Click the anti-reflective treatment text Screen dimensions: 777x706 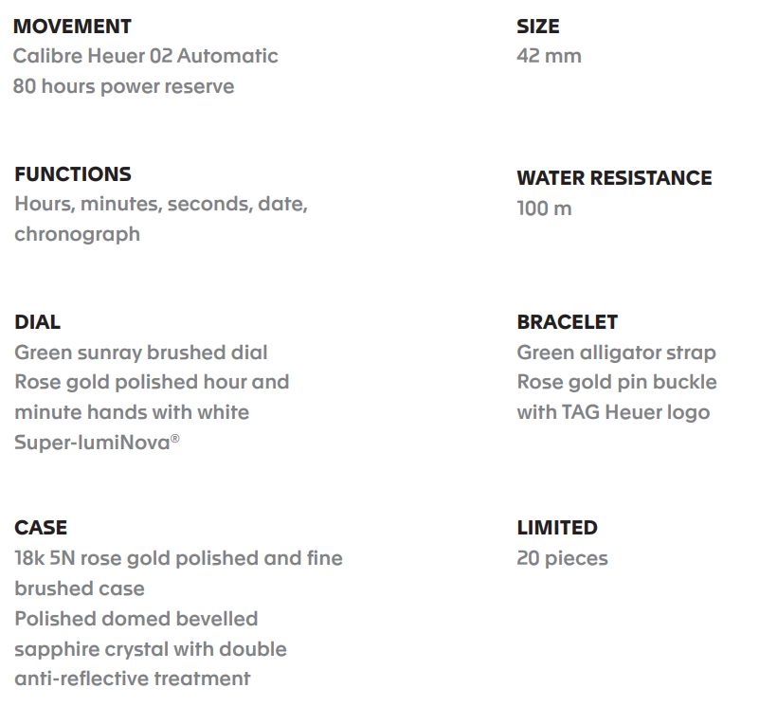(x=133, y=679)
